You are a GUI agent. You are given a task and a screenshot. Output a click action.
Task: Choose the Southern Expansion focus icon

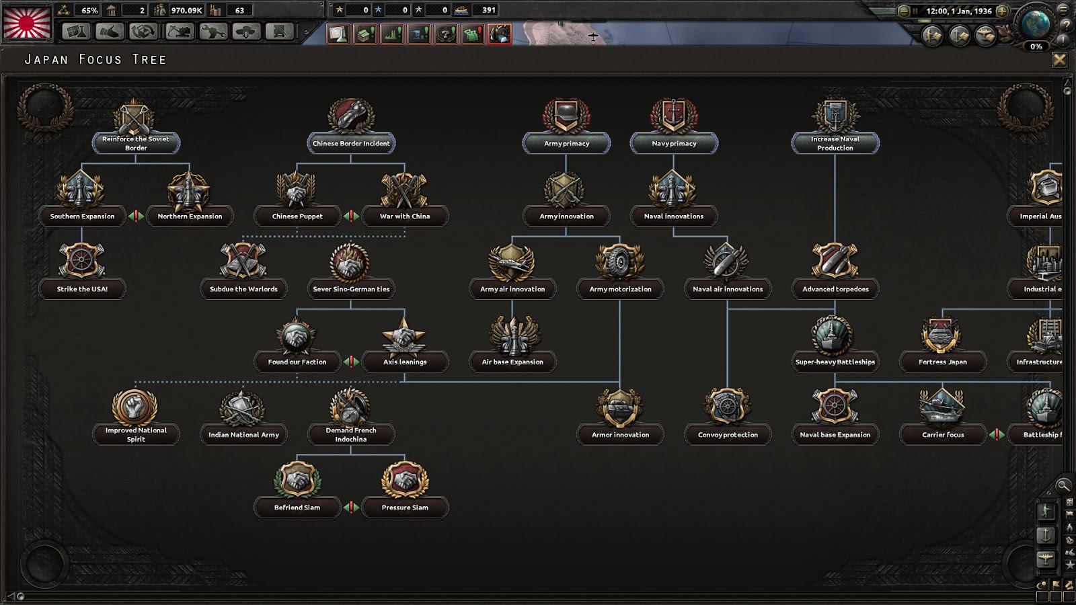click(81, 189)
